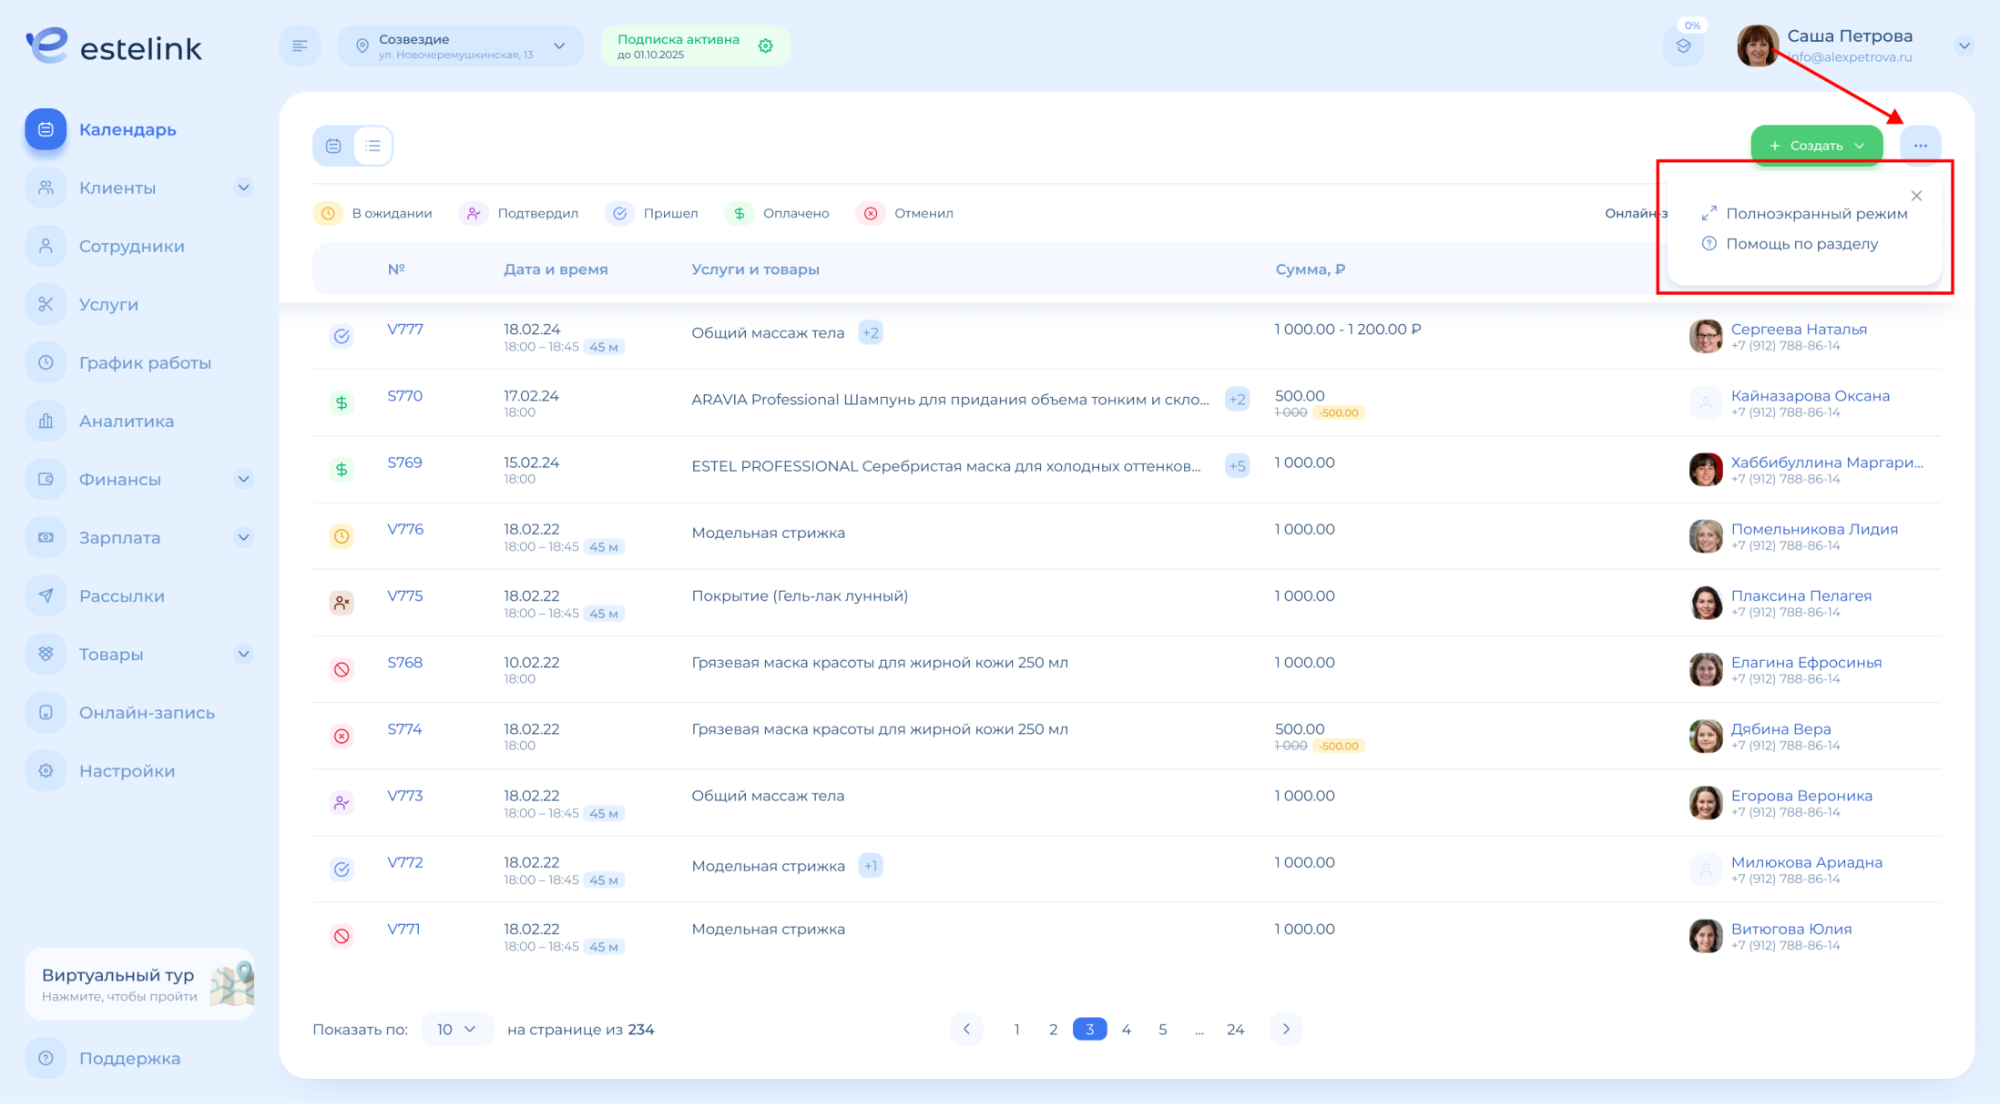The width and height of the screenshot is (2000, 1108).
Task: Collapse sidebar with the hamburger icon
Action: [x=300, y=46]
